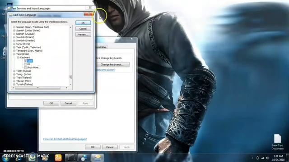The height and width of the screenshot is (162, 289).
Task: Expand the Syriac (Syria) entry
Action: pos(14,44)
